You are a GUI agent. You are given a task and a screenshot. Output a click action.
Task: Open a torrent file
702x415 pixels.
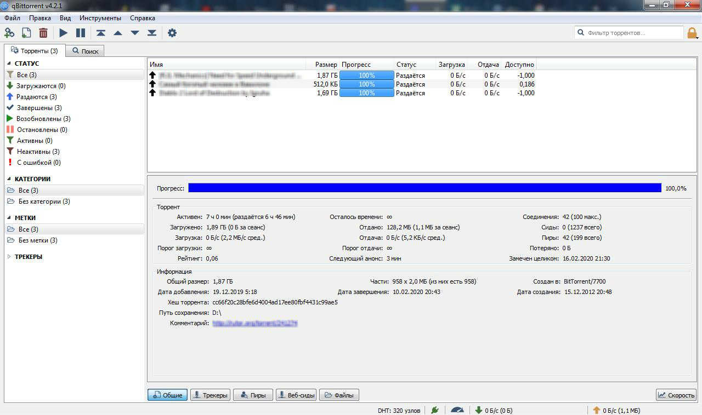[x=26, y=33]
